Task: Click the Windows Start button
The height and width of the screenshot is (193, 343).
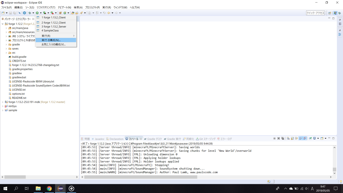Action: coord(5,188)
